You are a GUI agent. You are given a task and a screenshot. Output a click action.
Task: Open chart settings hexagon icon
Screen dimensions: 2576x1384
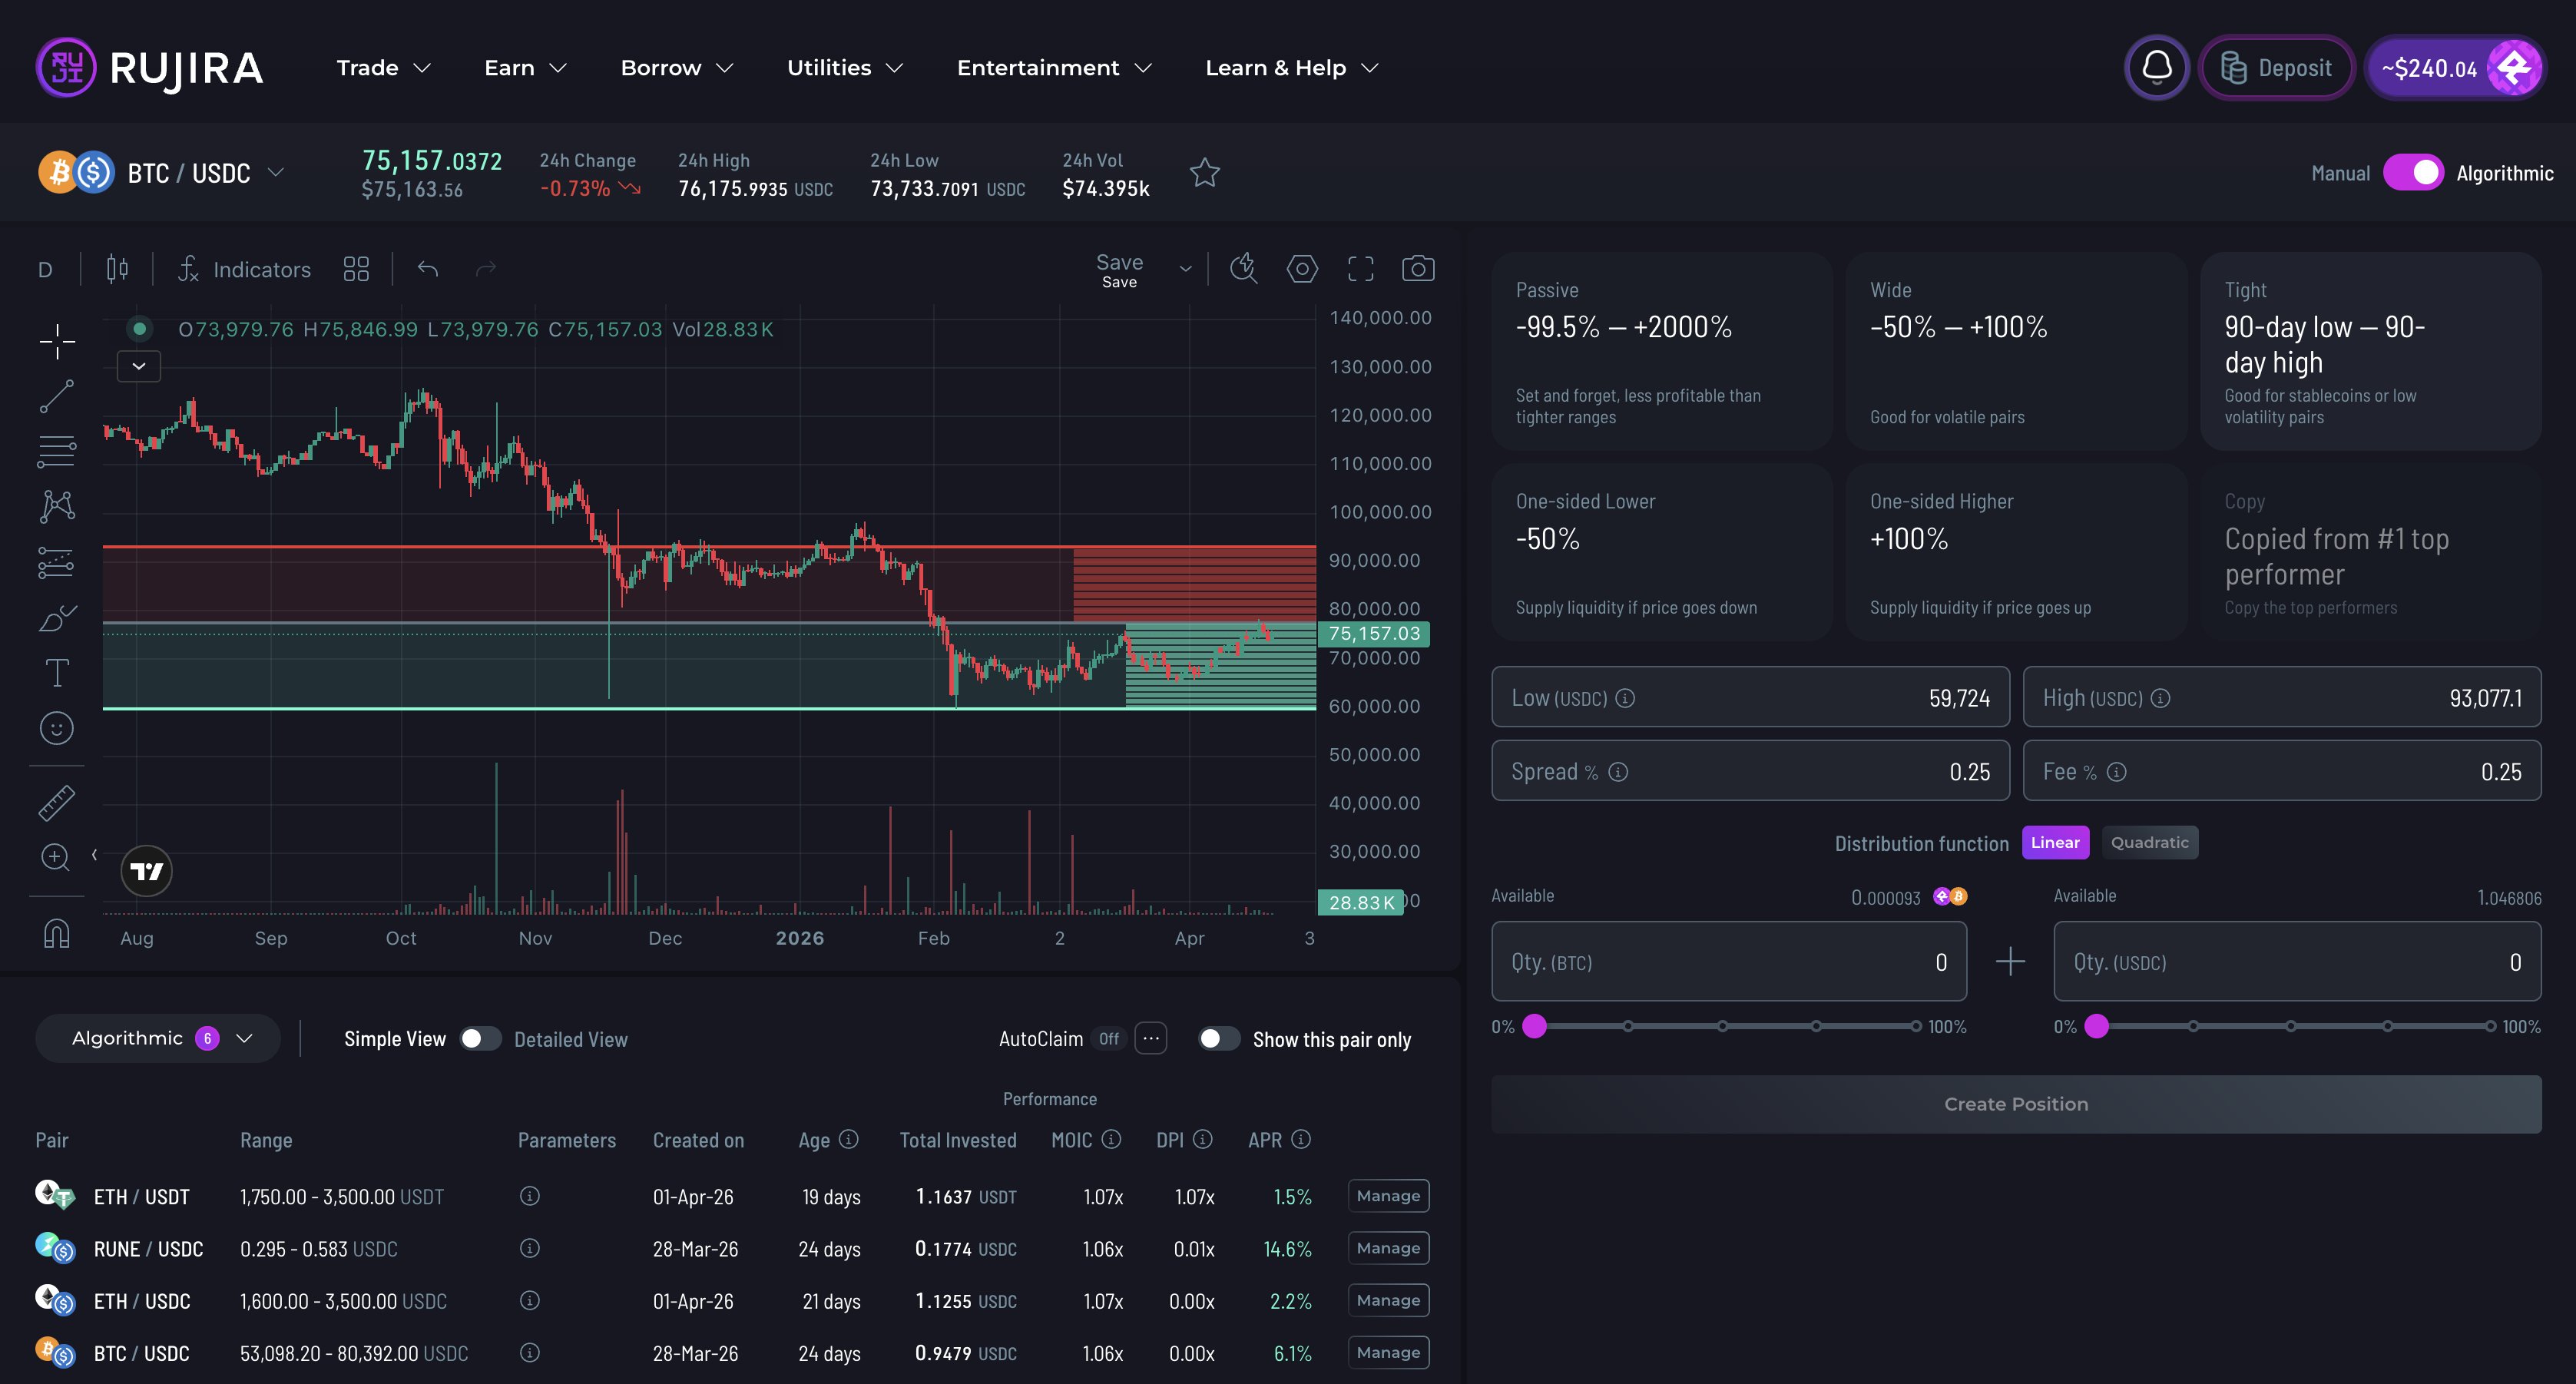pyautogui.click(x=1301, y=268)
